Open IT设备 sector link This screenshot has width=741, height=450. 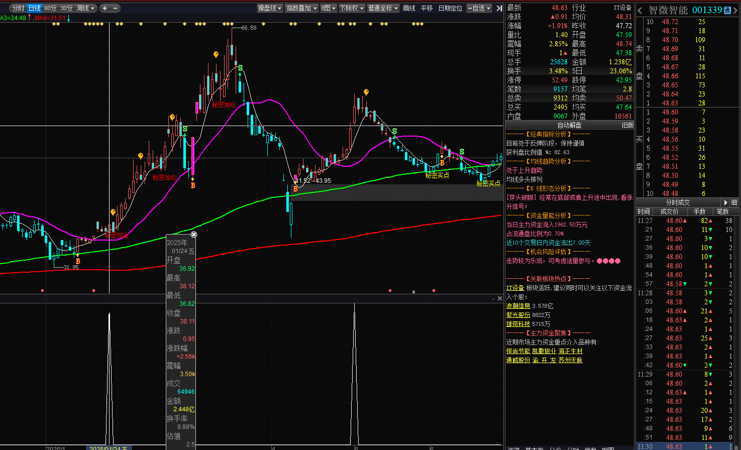click(515, 288)
